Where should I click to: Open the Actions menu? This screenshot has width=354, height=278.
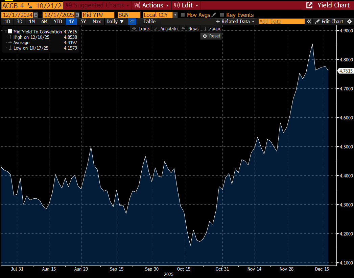pyautogui.click(x=151, y=5)
